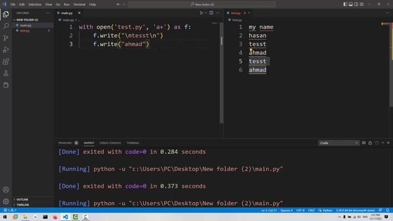The width and height of the screenshot is (393, 221).
Task: Open the Extensions view
Action: pos(6,61)
